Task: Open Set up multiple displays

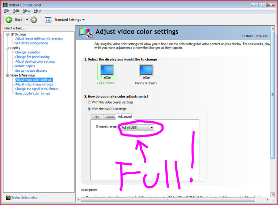Action: click(31, 71)
